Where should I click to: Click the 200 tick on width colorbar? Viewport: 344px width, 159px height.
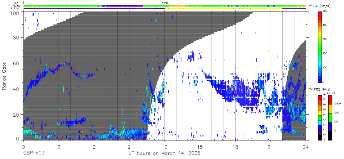(x=325, y=53)
